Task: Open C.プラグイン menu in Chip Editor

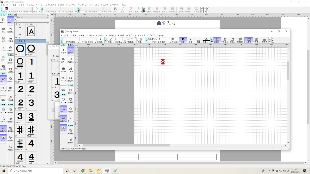Action: [152, 36]
